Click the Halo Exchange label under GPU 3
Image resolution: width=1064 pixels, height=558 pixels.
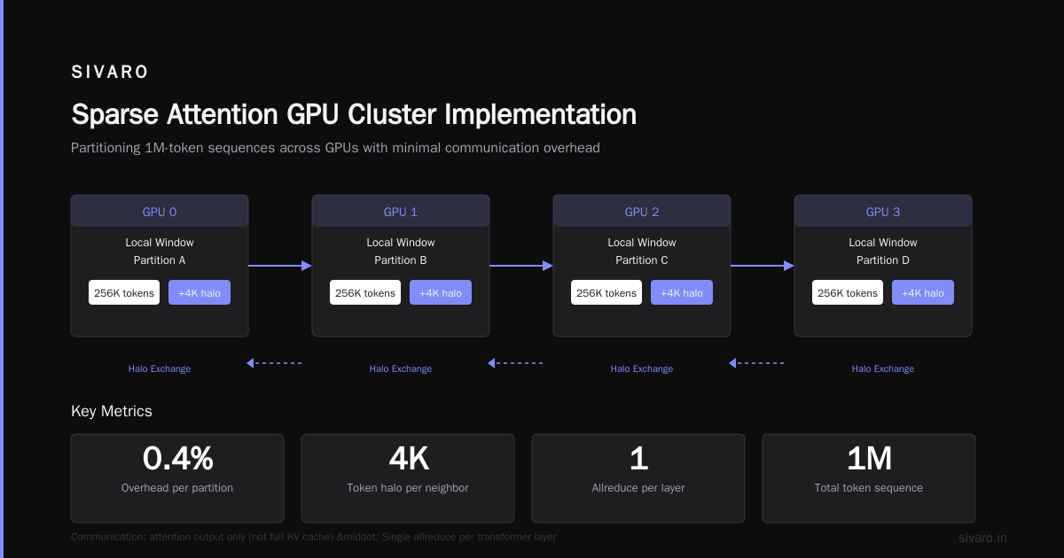click(x=883, y=368)
